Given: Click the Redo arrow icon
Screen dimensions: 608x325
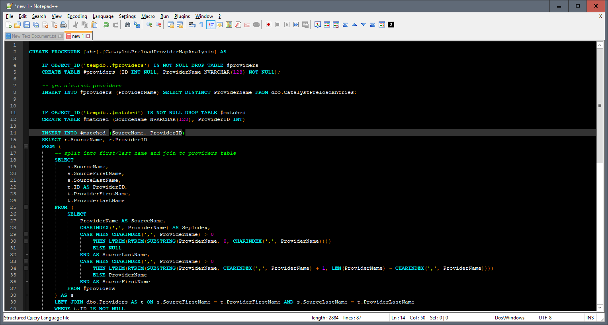Looking at the screenshot, I should (x=115, y=25).
